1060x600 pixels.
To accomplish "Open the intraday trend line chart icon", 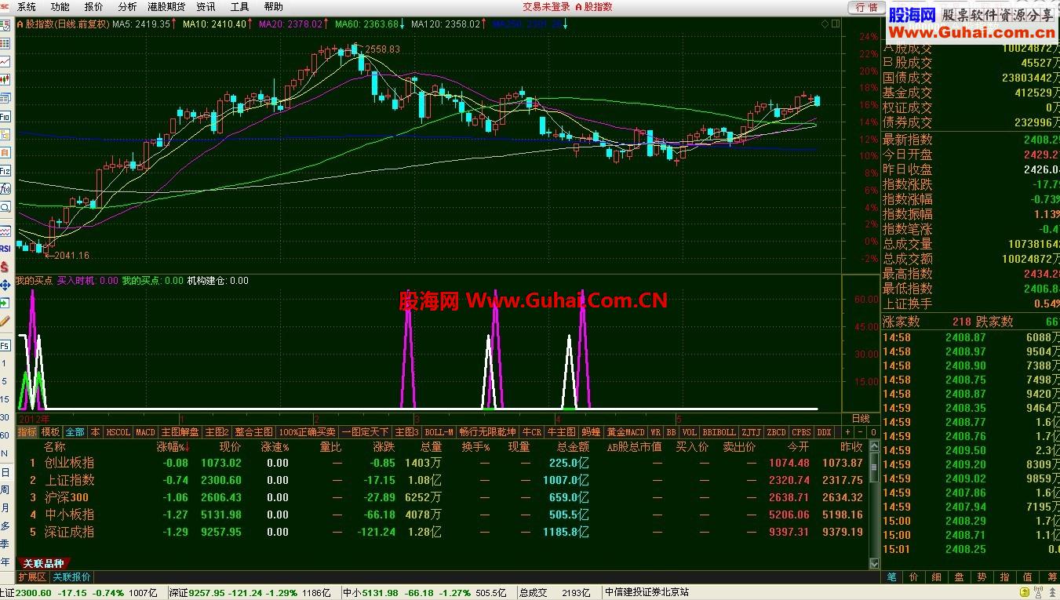I will pos(5,60).
